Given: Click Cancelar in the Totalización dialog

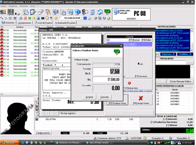Looking at the screenshot, I should (105, 97).
